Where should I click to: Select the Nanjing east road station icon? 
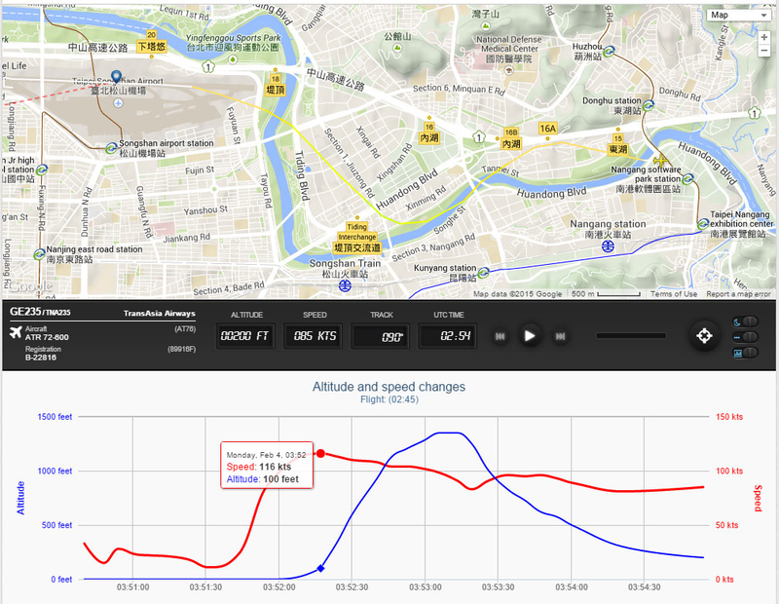pyautogui.click(x=39, y=254)
